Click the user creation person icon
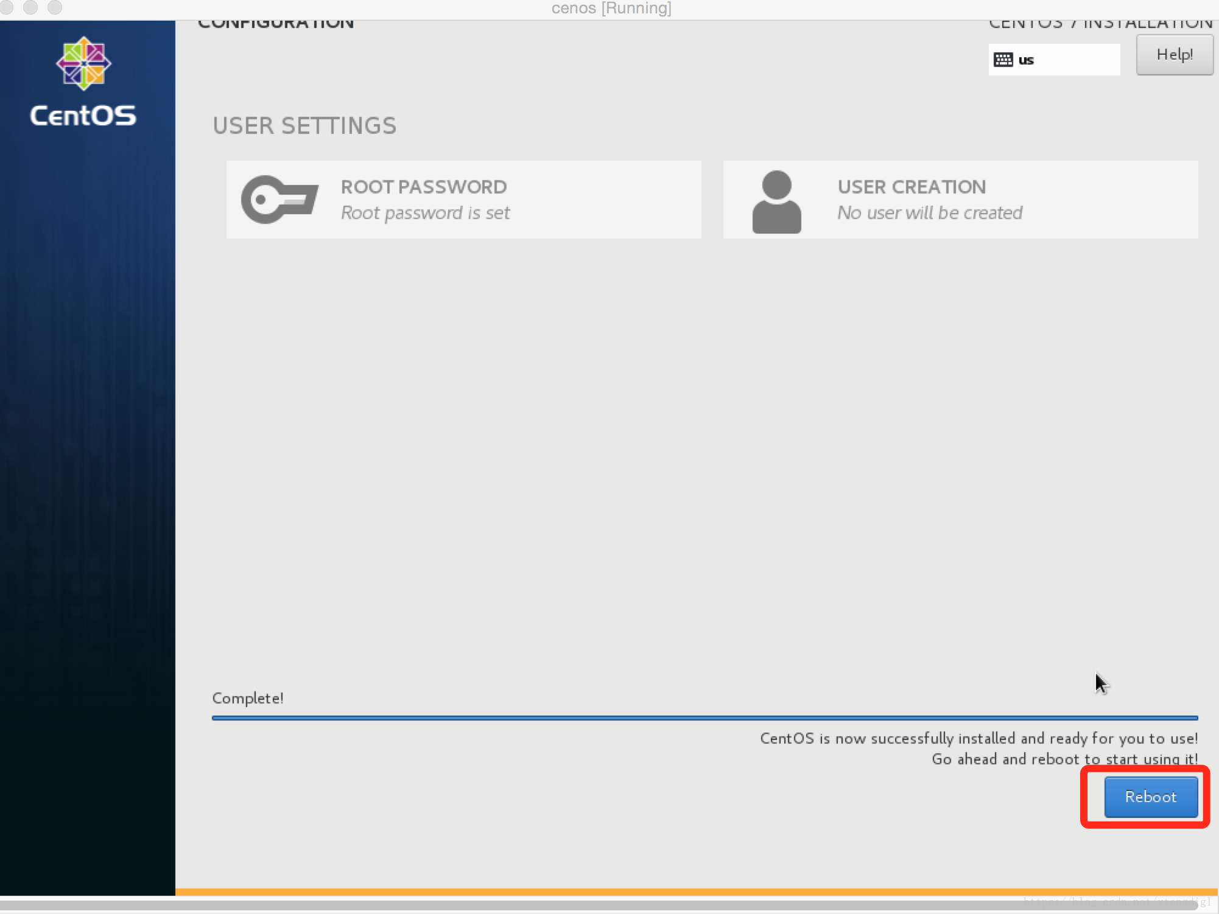The width and height of the screenshot is (1219, 914). point(776,201)
